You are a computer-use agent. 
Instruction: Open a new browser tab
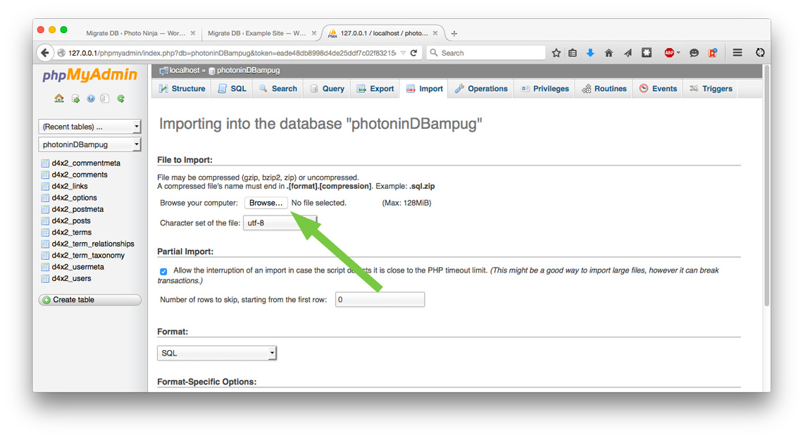pos(454,33)
